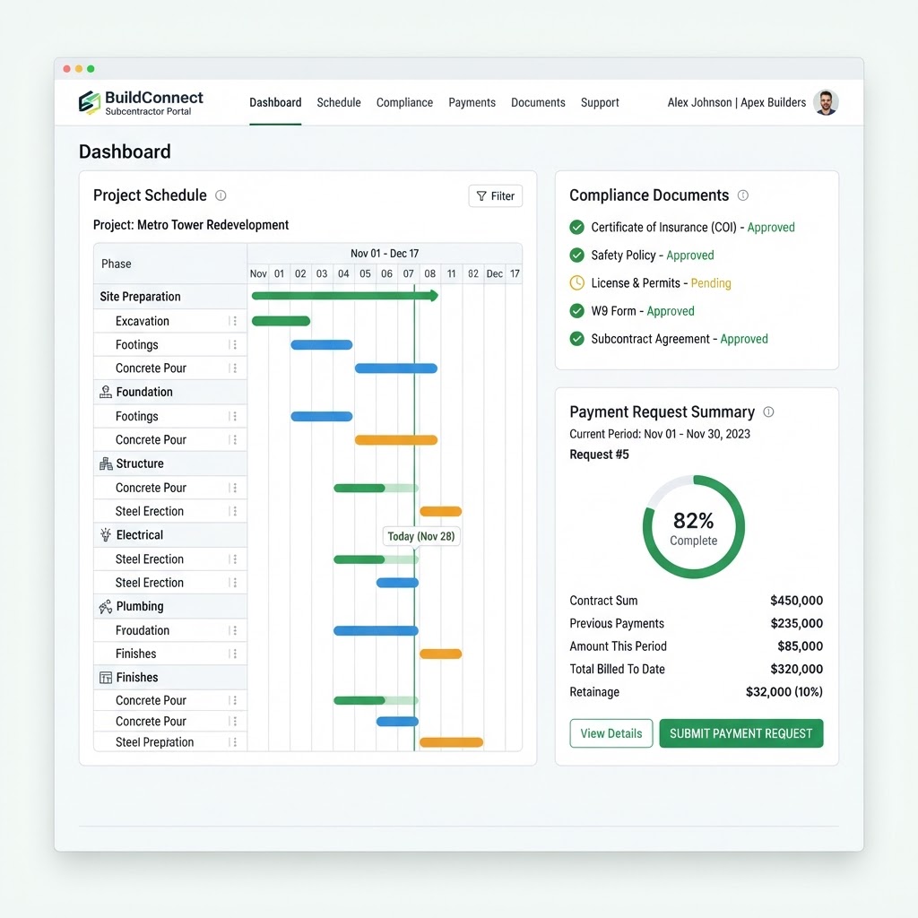Click the Amount This Period value $85,000
Image resolution: width=918 pixels, height=918 pixels.
pyautogui.click(x=801, y=646)
